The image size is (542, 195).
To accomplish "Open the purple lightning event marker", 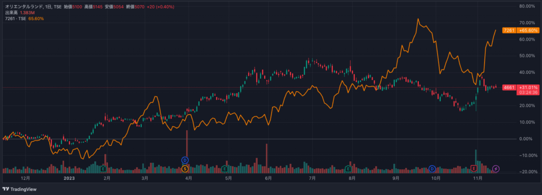I will 496,169.
